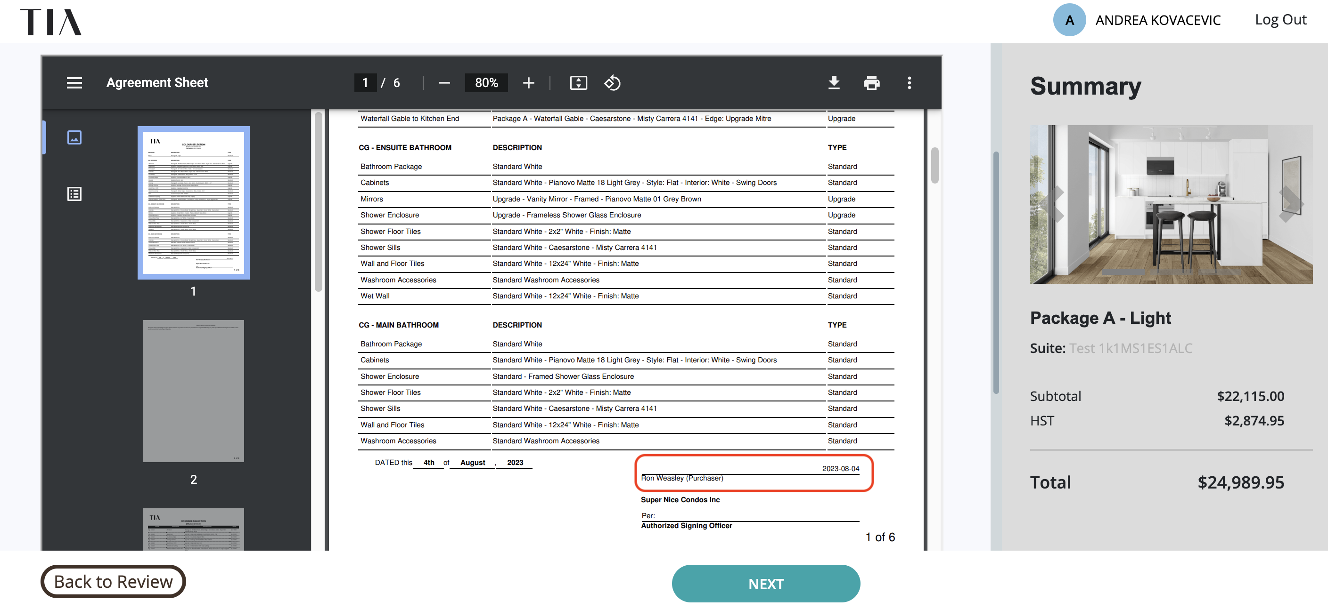Show next image in summary carousel

click(1290, 204)
